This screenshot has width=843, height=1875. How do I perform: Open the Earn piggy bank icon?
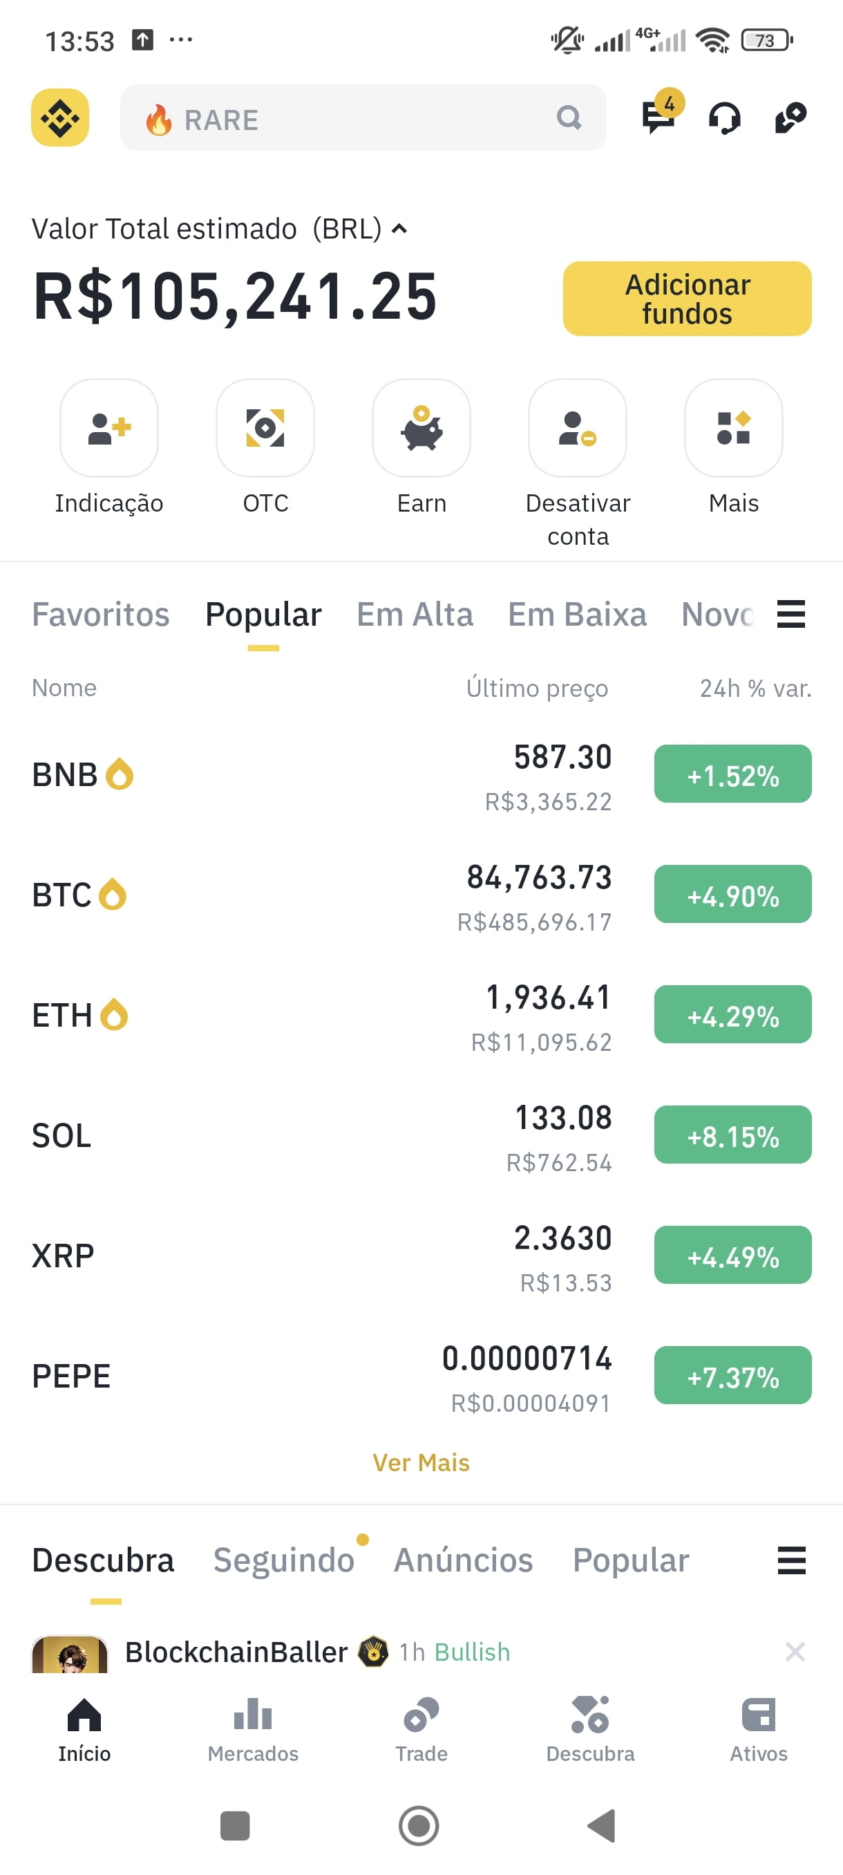[x=421, y=428]
